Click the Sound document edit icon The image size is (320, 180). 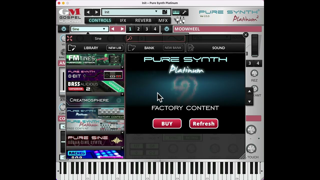pyautogui.click(x=191, y=48)
